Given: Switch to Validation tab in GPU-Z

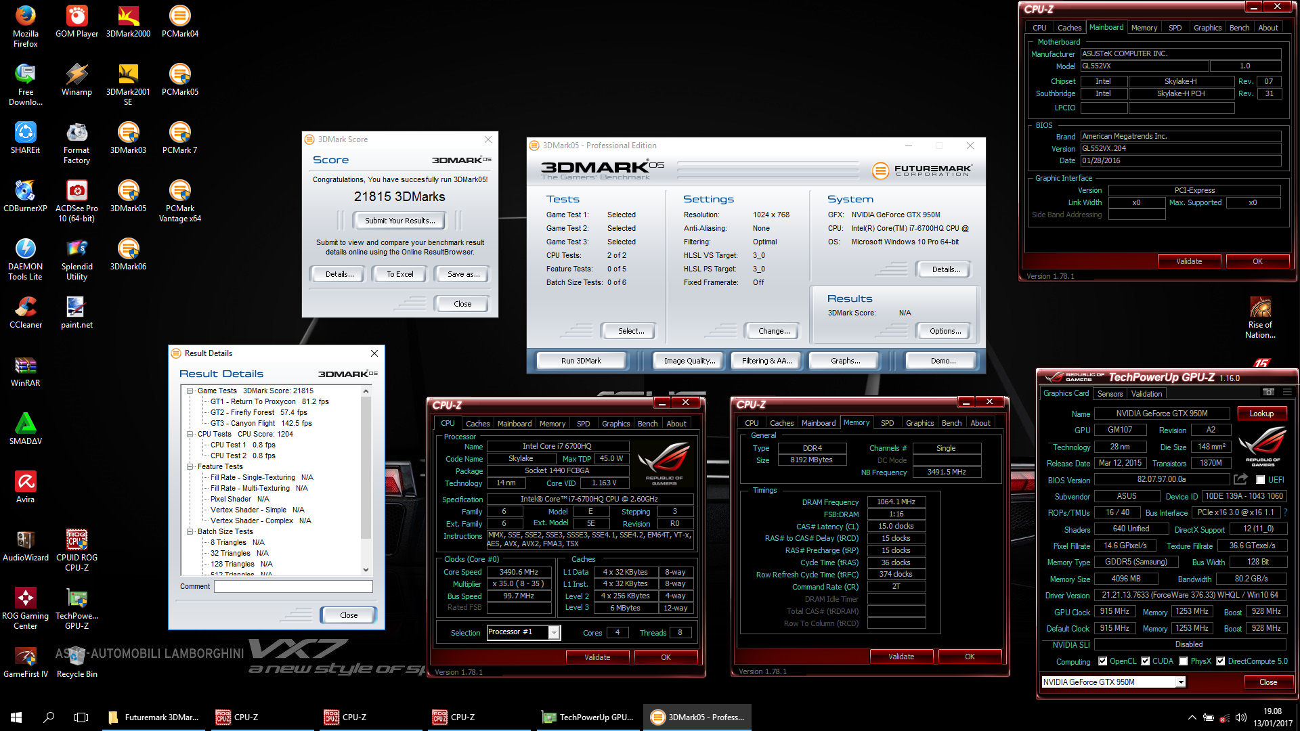Looking at the screenshot, I should (1146, 393).
